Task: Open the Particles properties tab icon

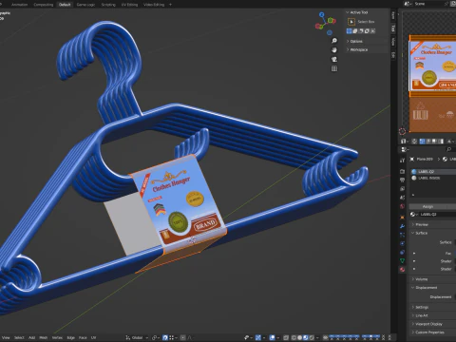Action: point(402,235)
